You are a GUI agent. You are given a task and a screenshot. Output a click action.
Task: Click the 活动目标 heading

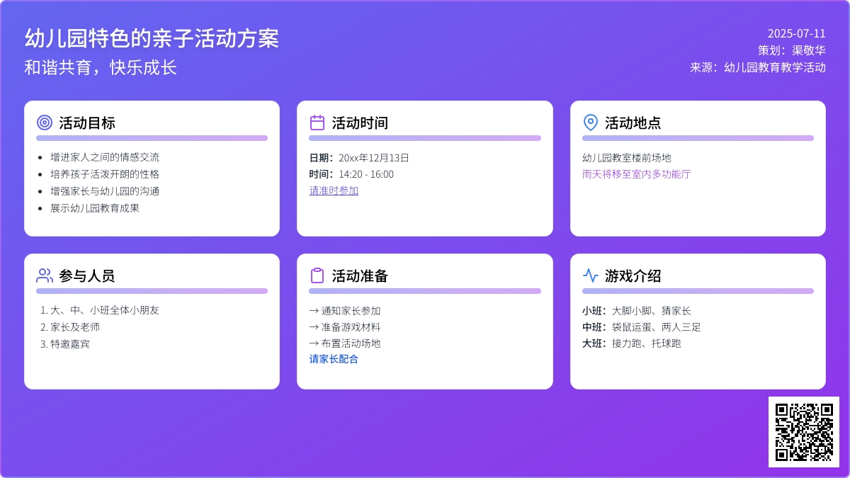coord(87,123)
